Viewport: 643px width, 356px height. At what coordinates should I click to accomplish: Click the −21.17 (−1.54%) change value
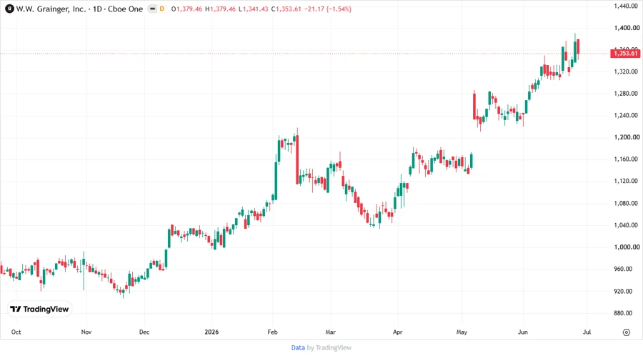328,9
